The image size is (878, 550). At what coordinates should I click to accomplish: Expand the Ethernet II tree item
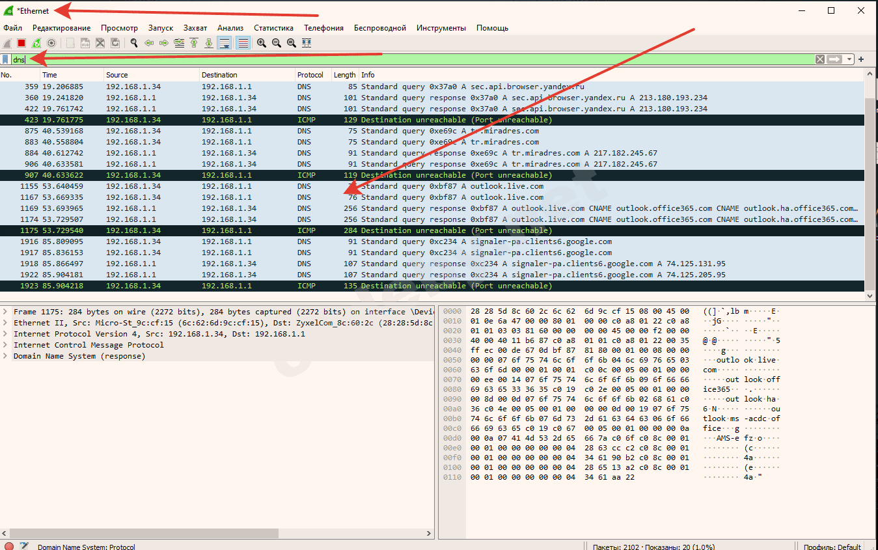point(6,323)
